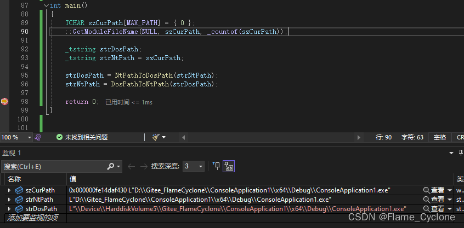This screenshot has width=464, height=228.
Task: Select the strDosPath name cell
Action: 41,209
